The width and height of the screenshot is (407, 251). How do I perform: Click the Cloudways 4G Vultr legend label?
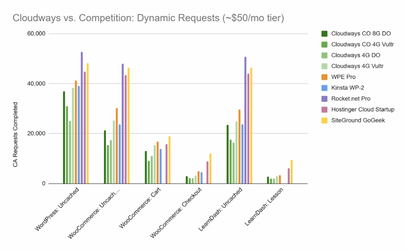click(x=357, y=66)
